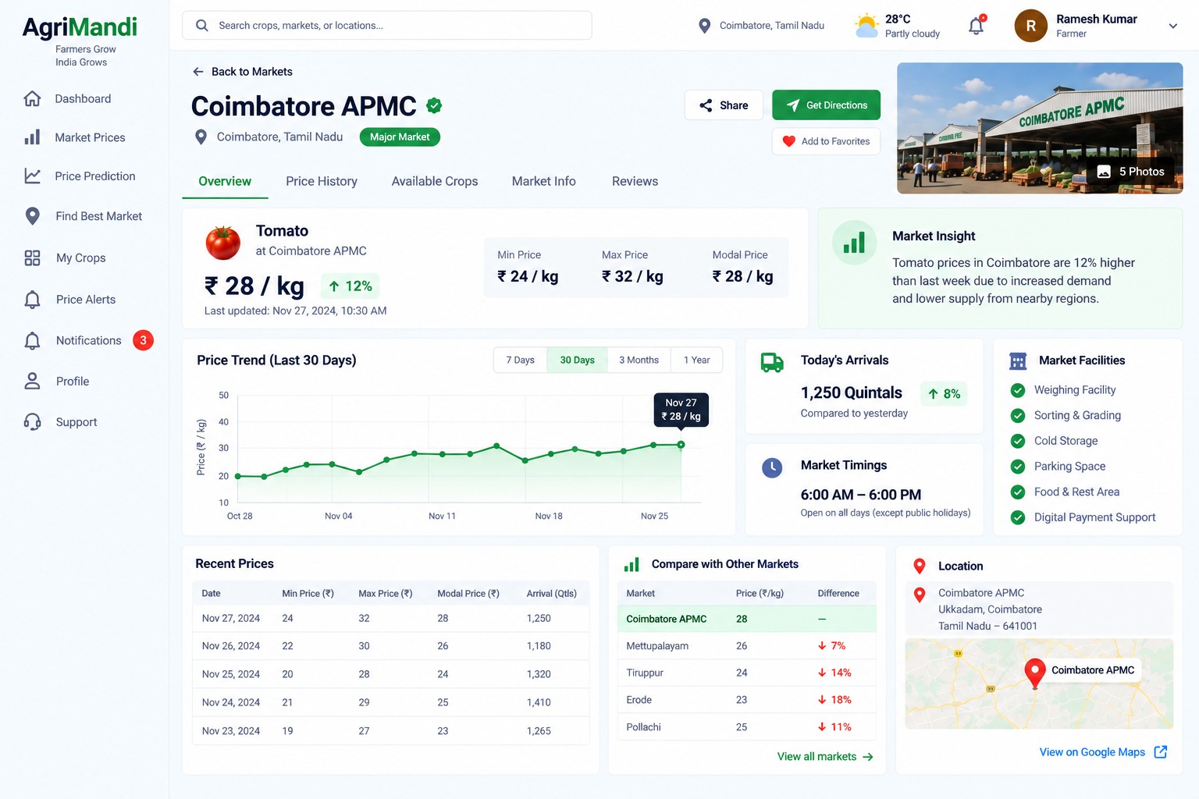Switch to the Overview tab
This screenshot has width=1199, height=799.
point(225,182)
